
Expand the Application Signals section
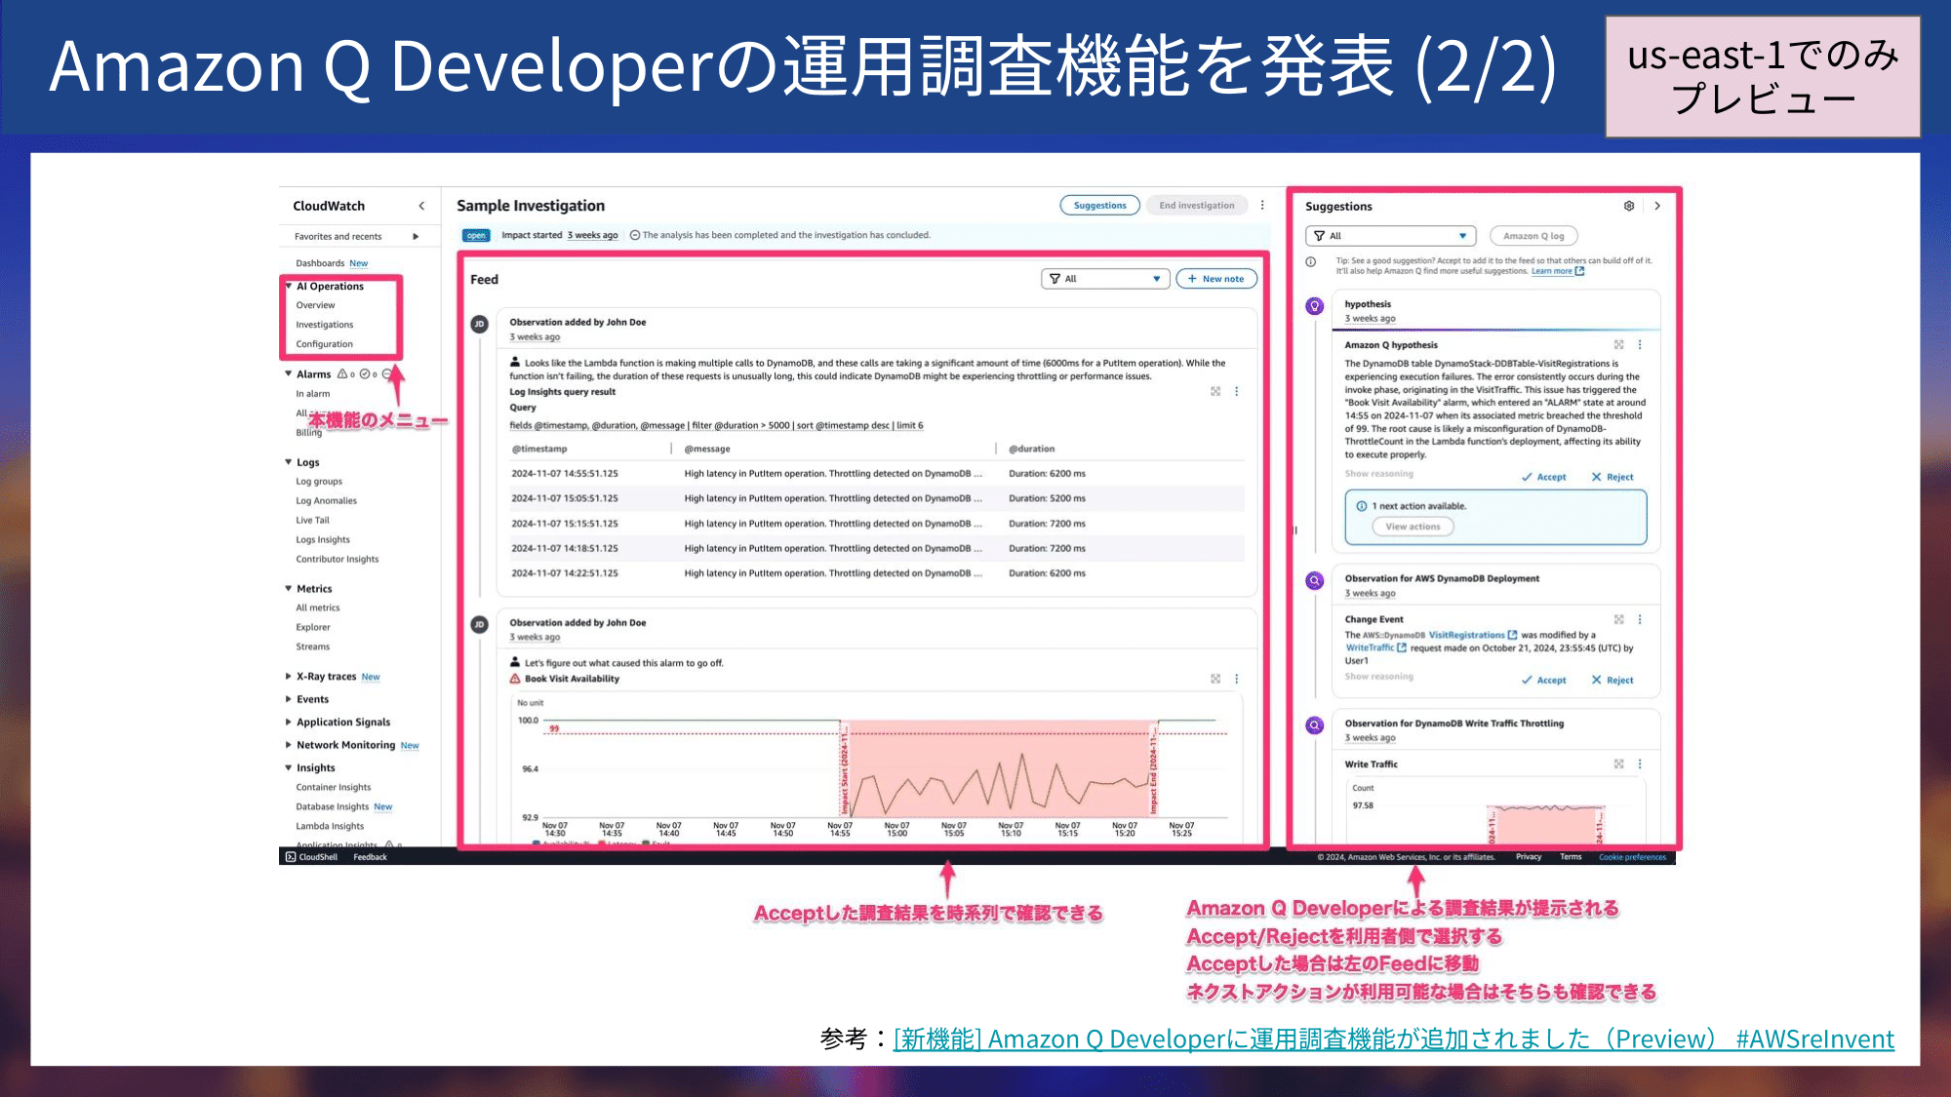tap(289, 722)
